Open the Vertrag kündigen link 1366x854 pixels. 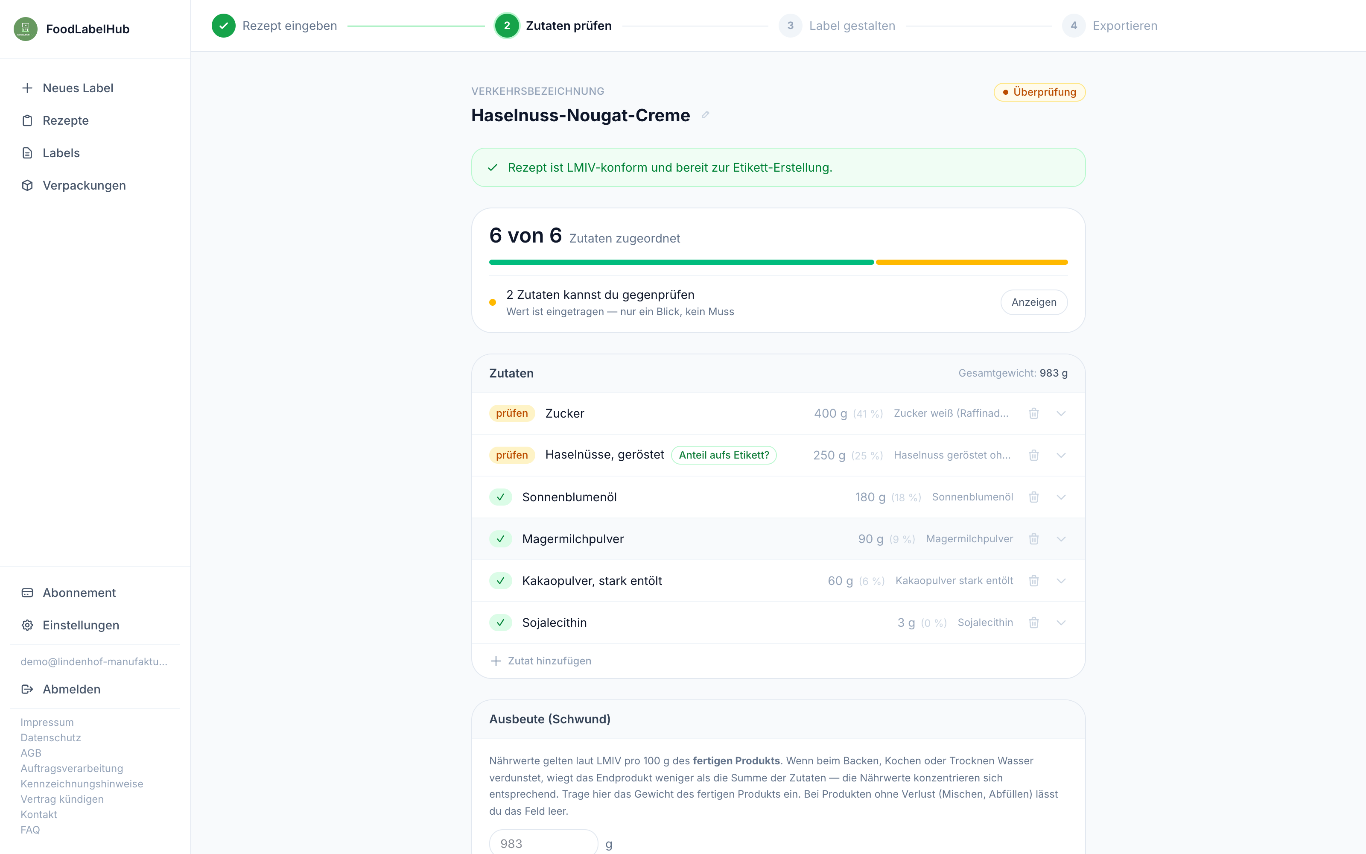(62, 799)
